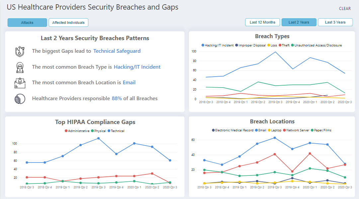Click the Technical Safeguard link

click(x=117, y=51)
